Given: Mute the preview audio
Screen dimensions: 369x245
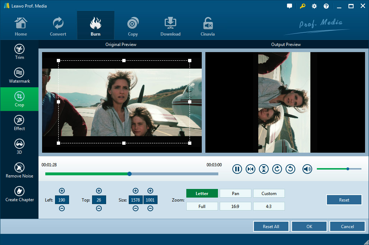Looking at the screenshot, I should coord(307,169).
